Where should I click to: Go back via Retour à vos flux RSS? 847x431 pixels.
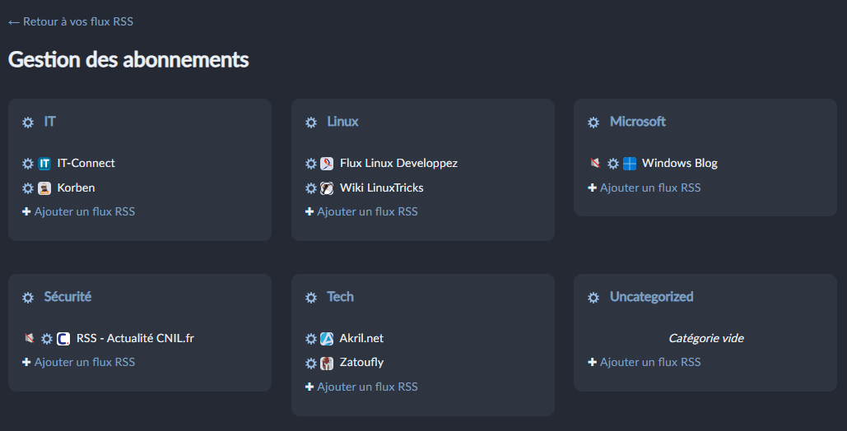coord(71,21)
